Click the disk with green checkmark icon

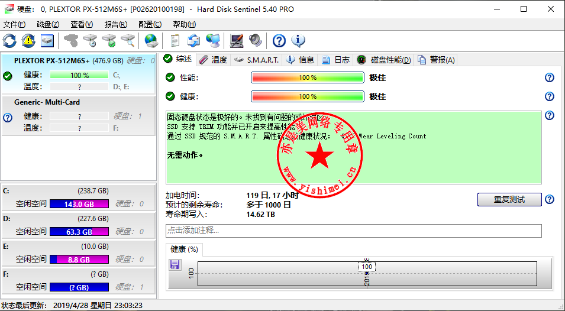pyautogui.click(x=108, y=41)
